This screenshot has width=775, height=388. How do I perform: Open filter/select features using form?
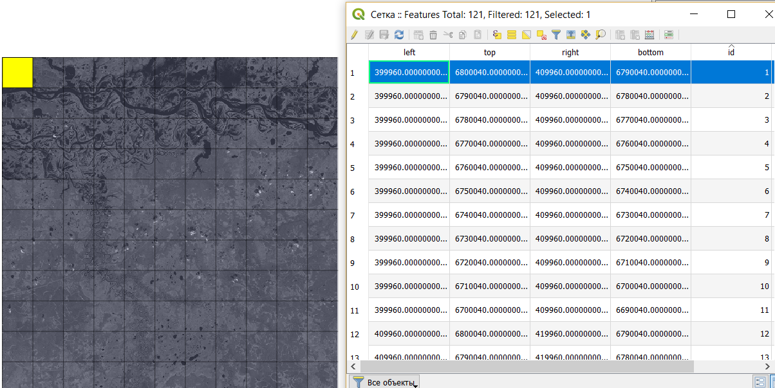coord(556,35)
